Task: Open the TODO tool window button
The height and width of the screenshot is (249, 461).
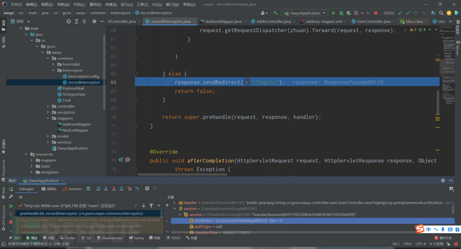Action: pos(174,238)
